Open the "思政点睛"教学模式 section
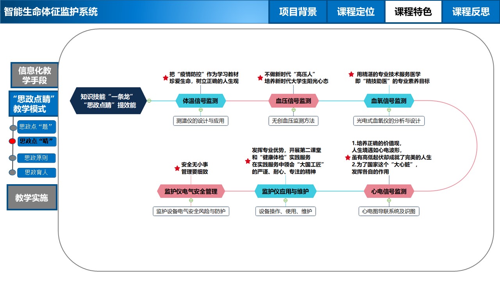The width and height of the screenshot is (500, 281). click(x=33, y=104)
